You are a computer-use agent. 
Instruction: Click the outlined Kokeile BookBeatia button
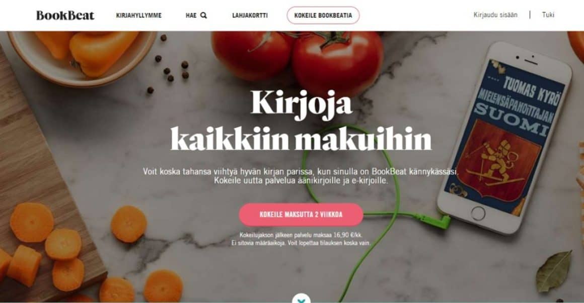[323, 15]
